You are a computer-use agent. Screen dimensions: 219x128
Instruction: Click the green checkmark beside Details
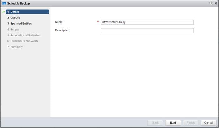3,12
